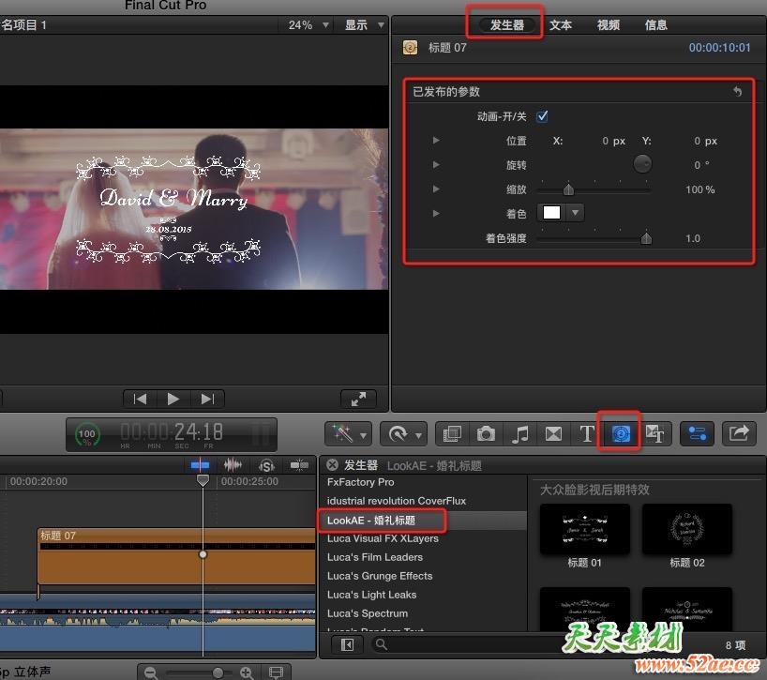This screenshot has width=767, height=680.
Task: Open the Effects browser icon
Action: click(451, 433)
